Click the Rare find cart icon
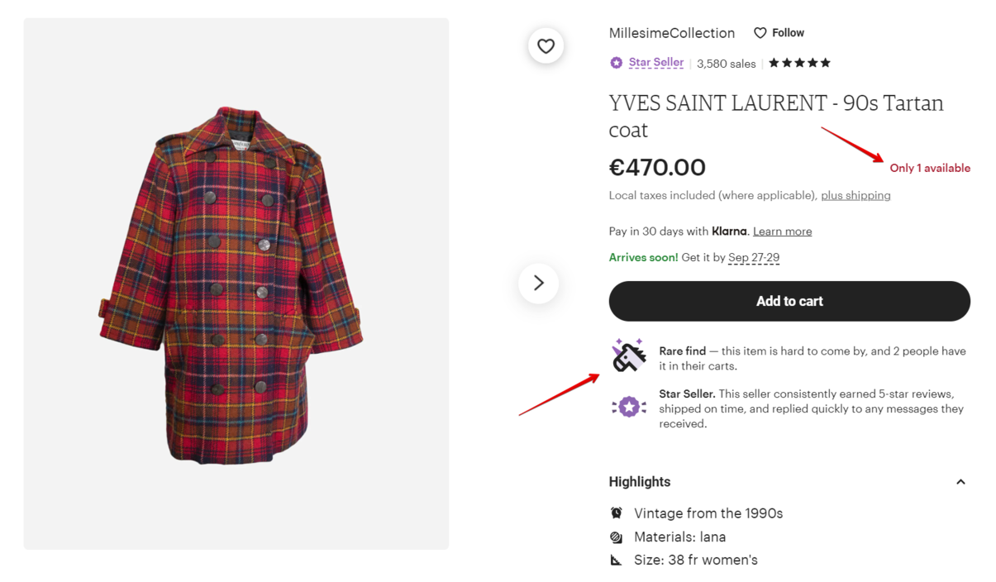Viewport: 996px width, 582px height. click(x=628, y=356)
